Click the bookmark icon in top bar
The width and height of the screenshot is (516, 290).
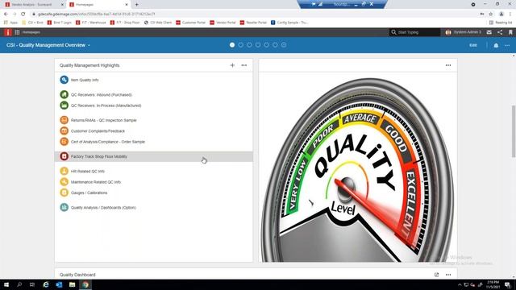point(510,32)
